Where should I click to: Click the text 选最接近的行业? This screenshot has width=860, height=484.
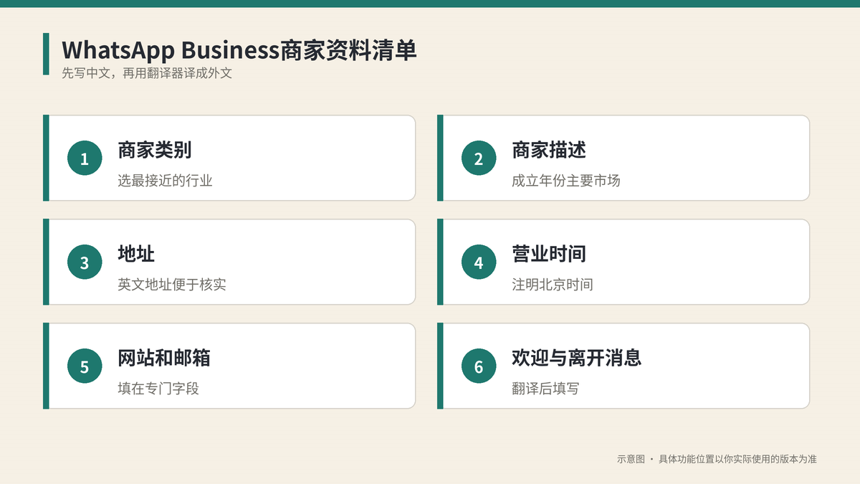[166, 181]
